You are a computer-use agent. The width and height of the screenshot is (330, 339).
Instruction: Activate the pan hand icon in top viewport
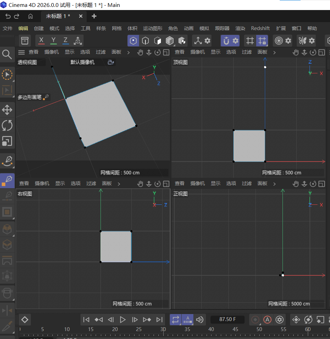point(296,52)
